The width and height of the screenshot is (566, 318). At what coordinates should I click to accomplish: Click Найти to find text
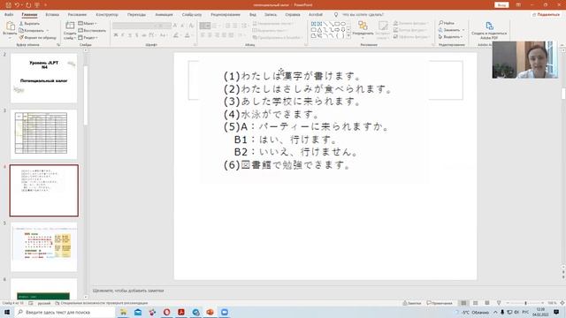point(447,23)
